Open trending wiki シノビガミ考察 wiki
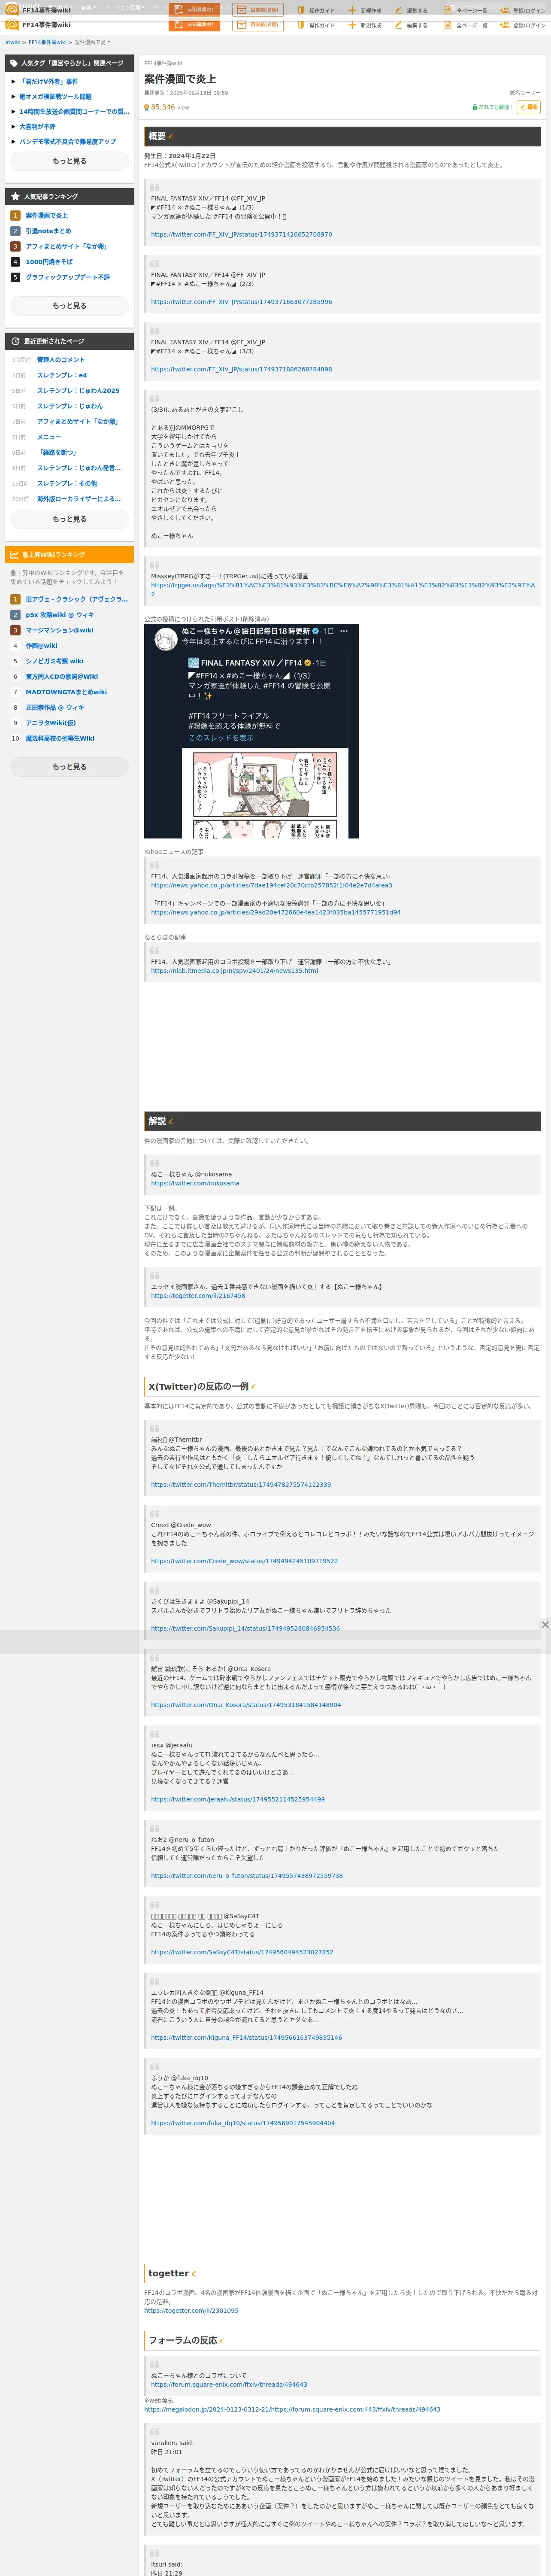Viewport: 551px width, 2576px height. click(x=55, y=661)
